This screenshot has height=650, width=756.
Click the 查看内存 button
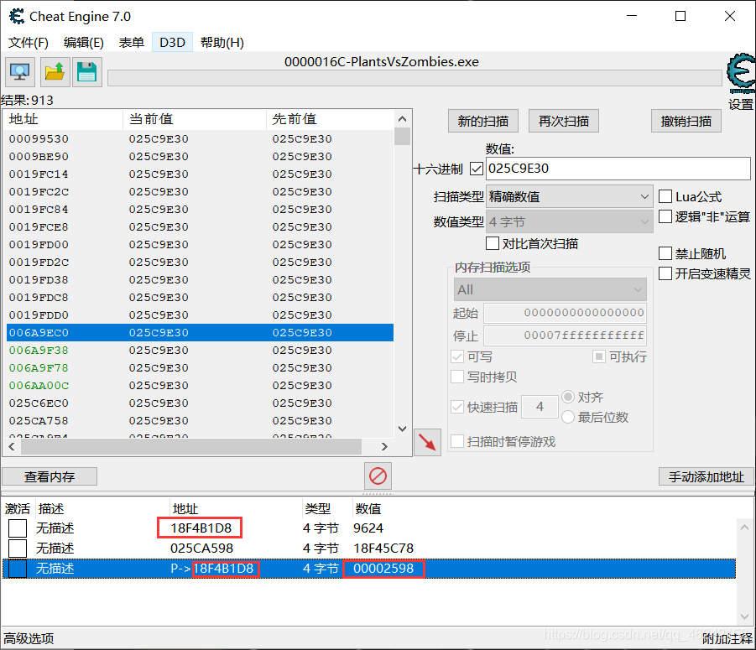point(50,476)
